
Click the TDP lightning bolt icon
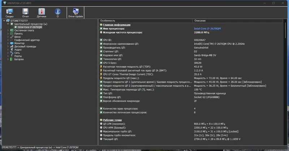(101, 67)
